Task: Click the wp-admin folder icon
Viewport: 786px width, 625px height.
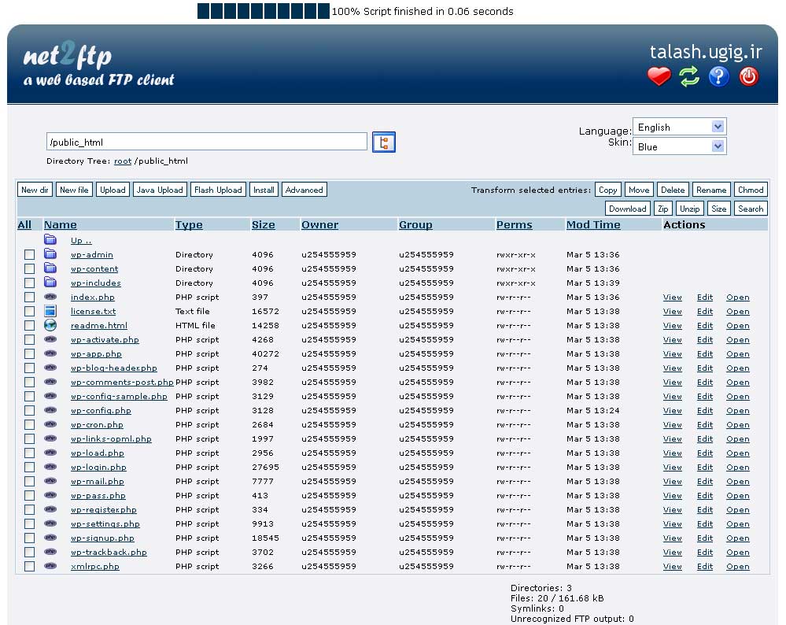Action: (50, 254)
